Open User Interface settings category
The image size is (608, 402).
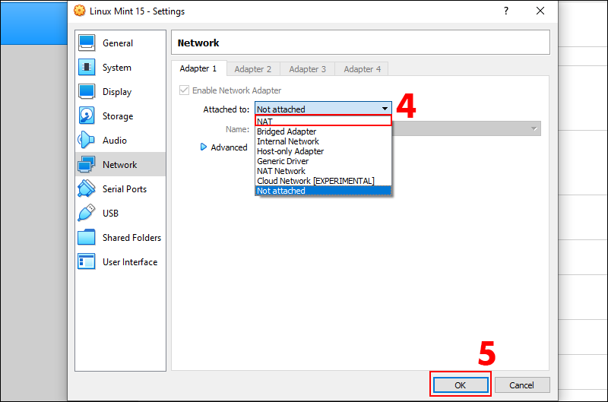[x=120, y=262]
